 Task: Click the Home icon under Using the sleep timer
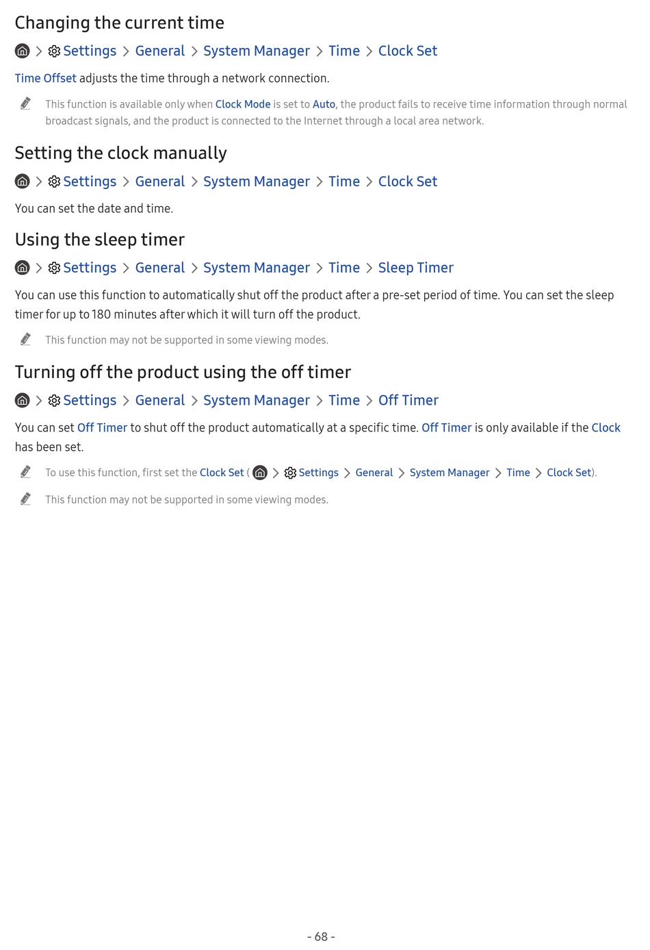[x=23, y=268]
